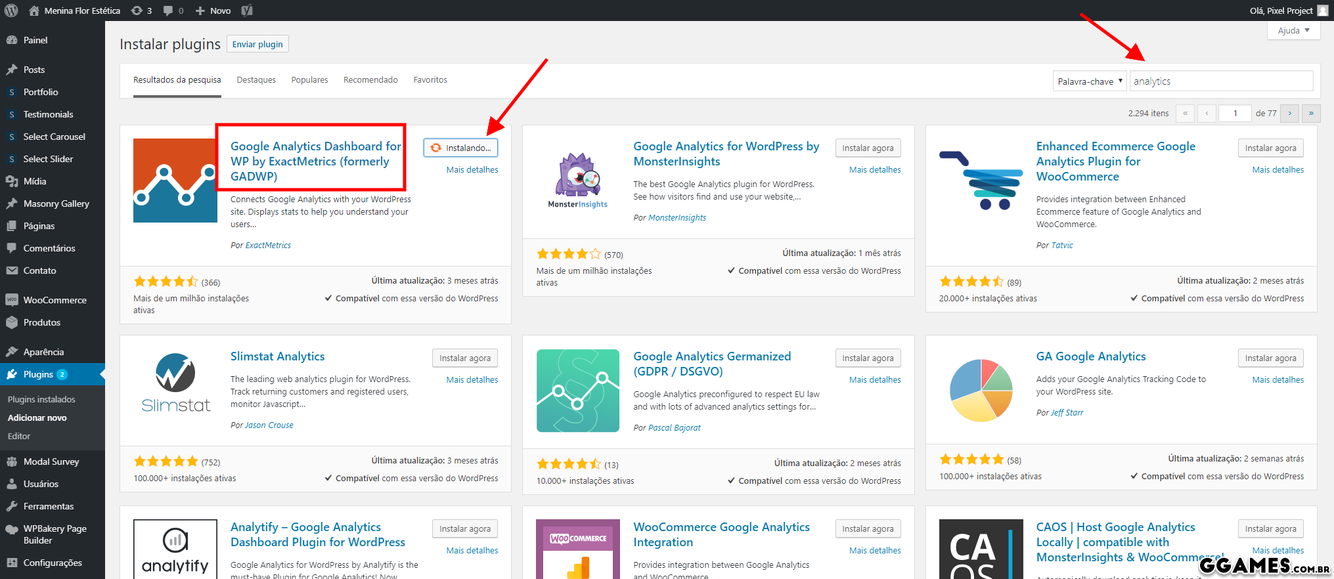Expand the Palavra-chave search type dropdown
Viewport: 1334px width, 579px height.
1089,81
